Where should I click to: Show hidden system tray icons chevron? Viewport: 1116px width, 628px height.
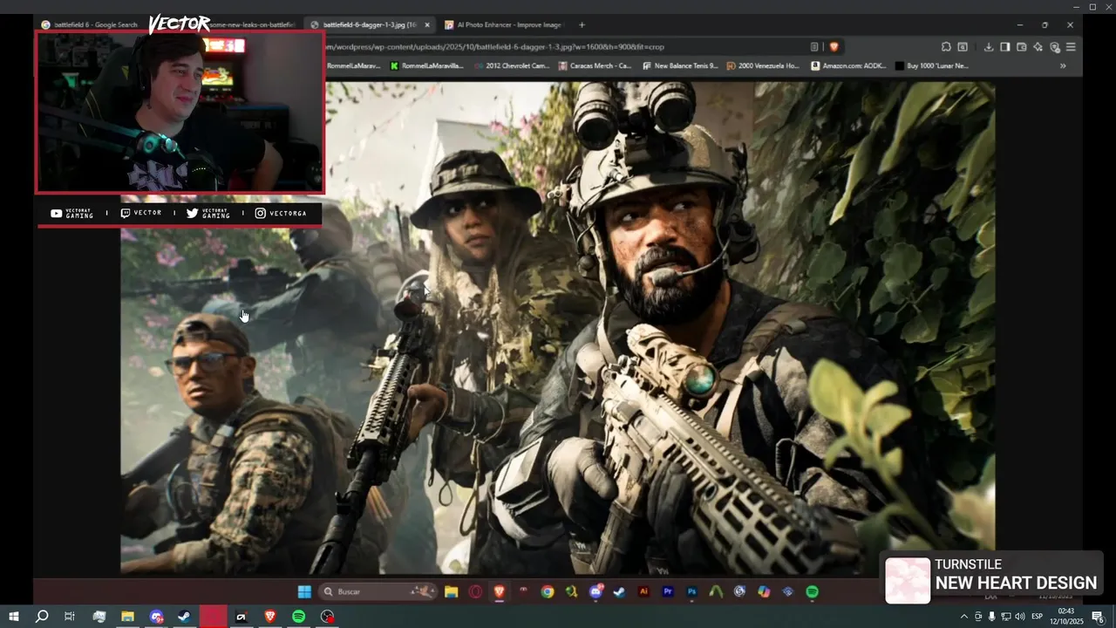tap(964, 617)
